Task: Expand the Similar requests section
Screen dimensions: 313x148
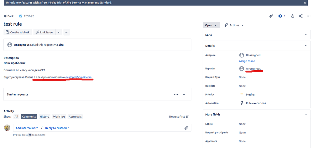Action: click(184, 95)
